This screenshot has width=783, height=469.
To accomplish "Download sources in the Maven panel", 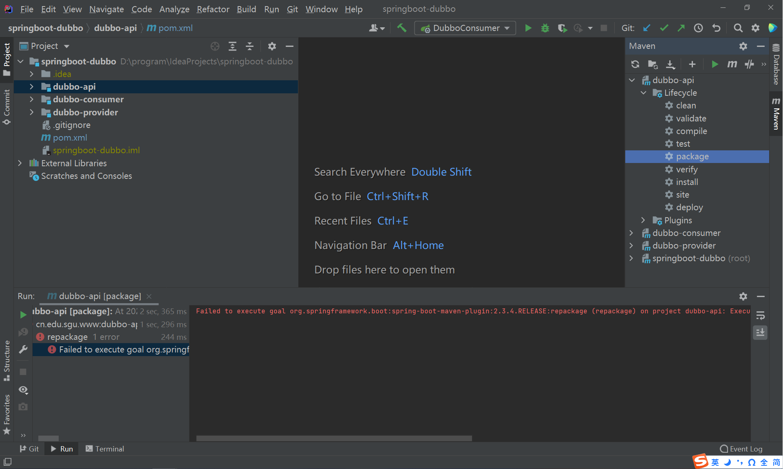I will click(x=671, y=64).
